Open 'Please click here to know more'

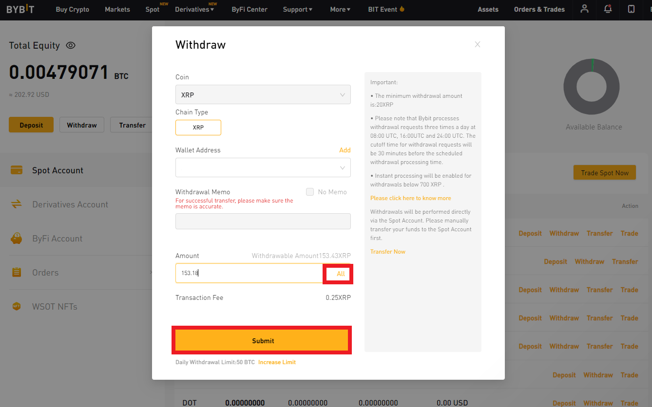pyautogui.click(x=411, y=198)
